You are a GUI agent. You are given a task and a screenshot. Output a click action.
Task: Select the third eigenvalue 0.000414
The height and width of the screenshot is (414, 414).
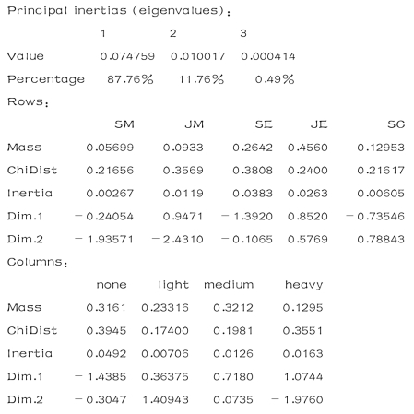(x=268, y=56)
